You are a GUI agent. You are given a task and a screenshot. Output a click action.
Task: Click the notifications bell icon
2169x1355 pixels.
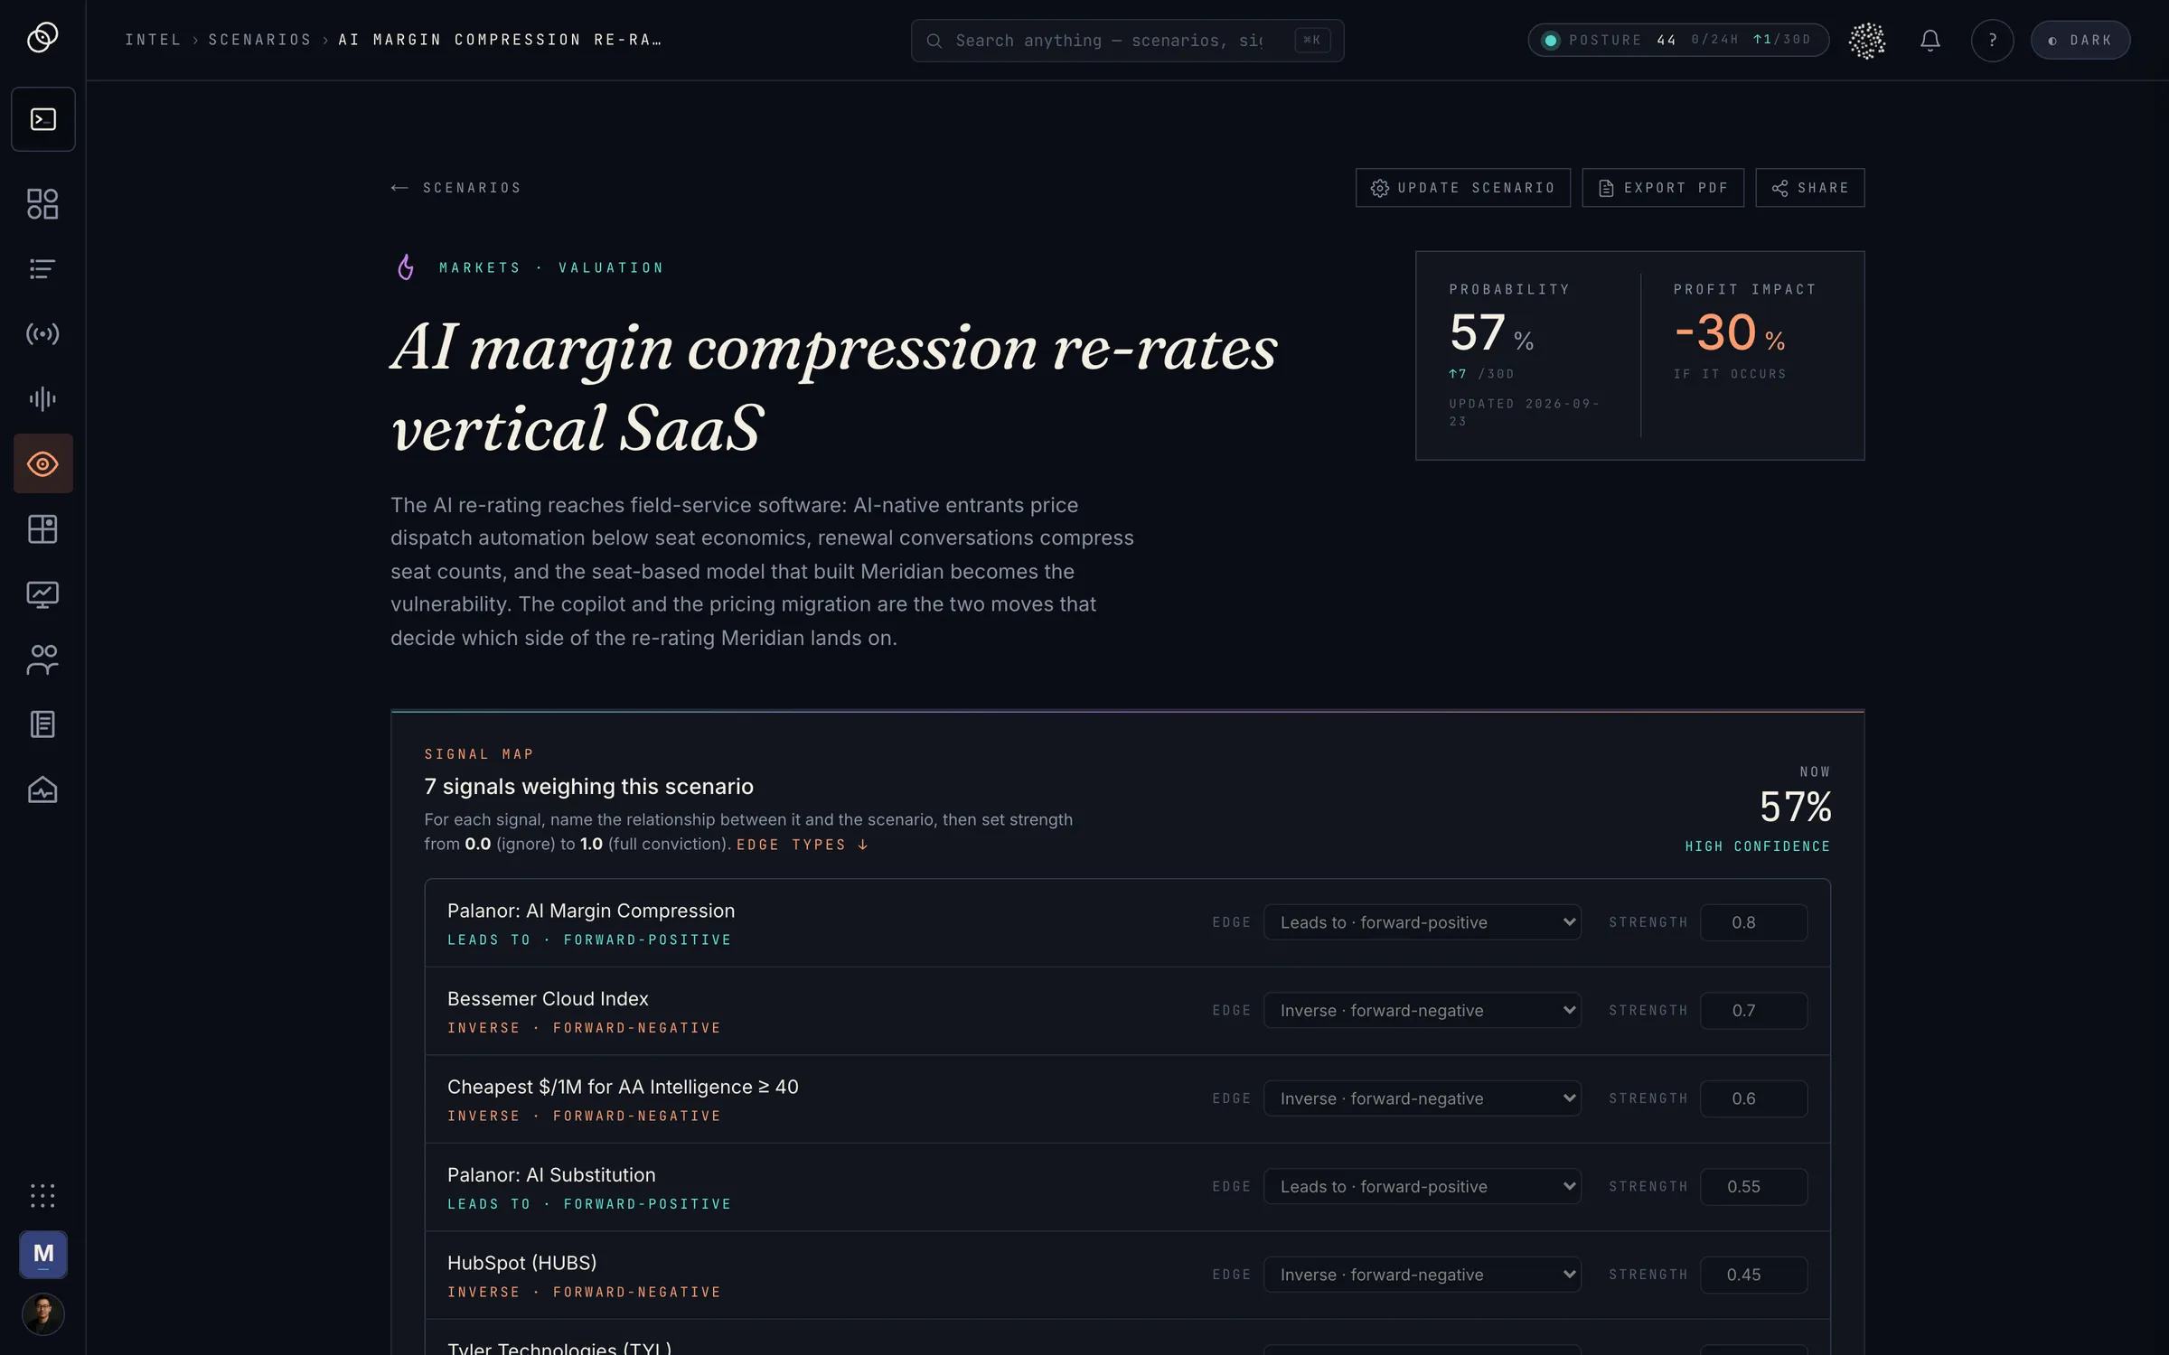(1930, 41)
